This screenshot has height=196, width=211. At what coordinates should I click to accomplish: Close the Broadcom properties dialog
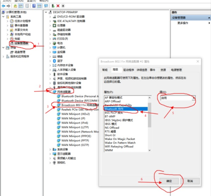click(198, 61)
